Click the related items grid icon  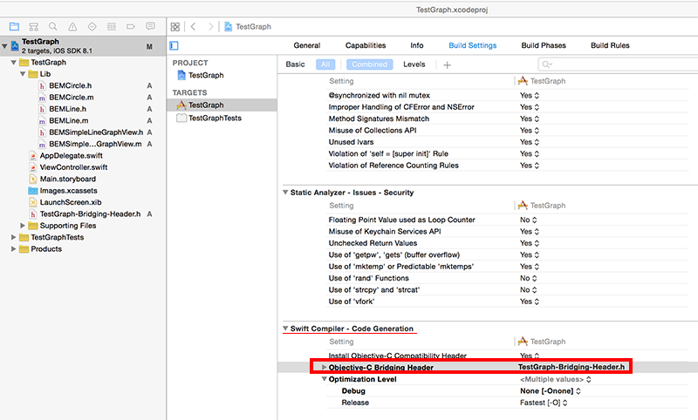click(x=175, y=27)
